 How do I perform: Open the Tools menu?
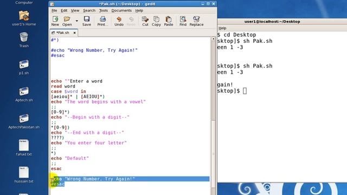click(104, 10)
